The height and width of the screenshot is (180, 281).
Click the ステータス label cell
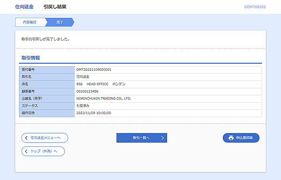click(47, 106)
